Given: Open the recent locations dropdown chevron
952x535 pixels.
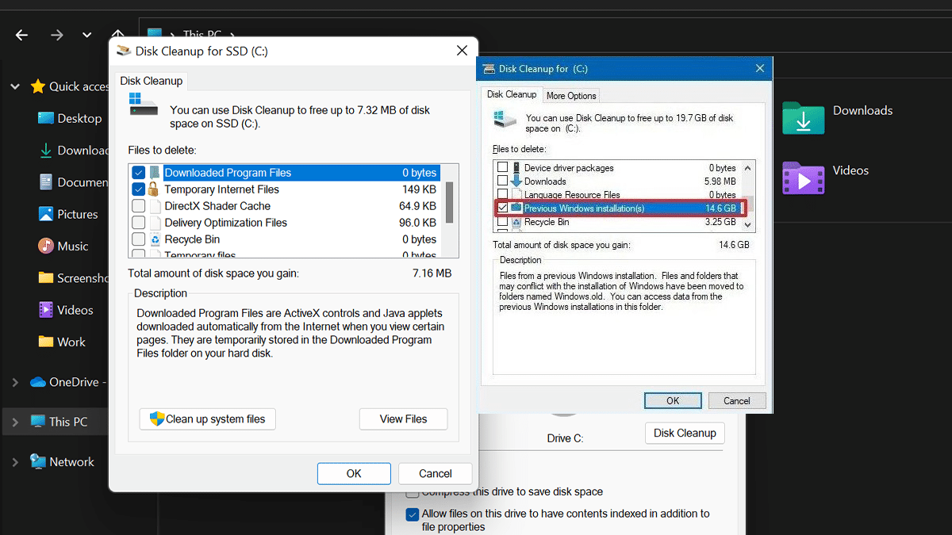Looking at the screenshot, I should click(86, 35).
